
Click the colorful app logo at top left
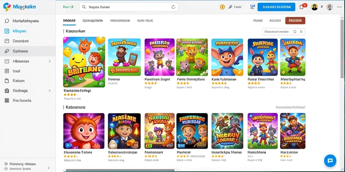7,7
